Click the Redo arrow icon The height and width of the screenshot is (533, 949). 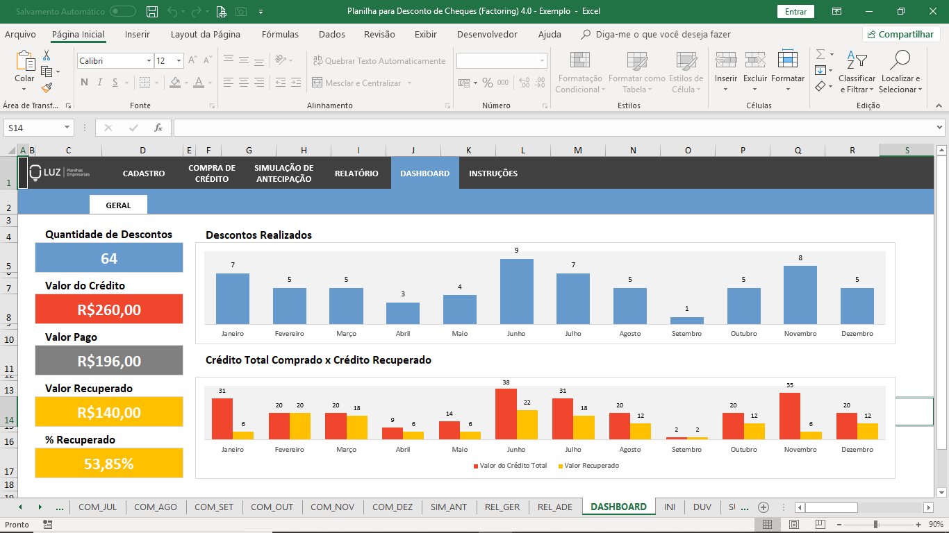[197, 11]
